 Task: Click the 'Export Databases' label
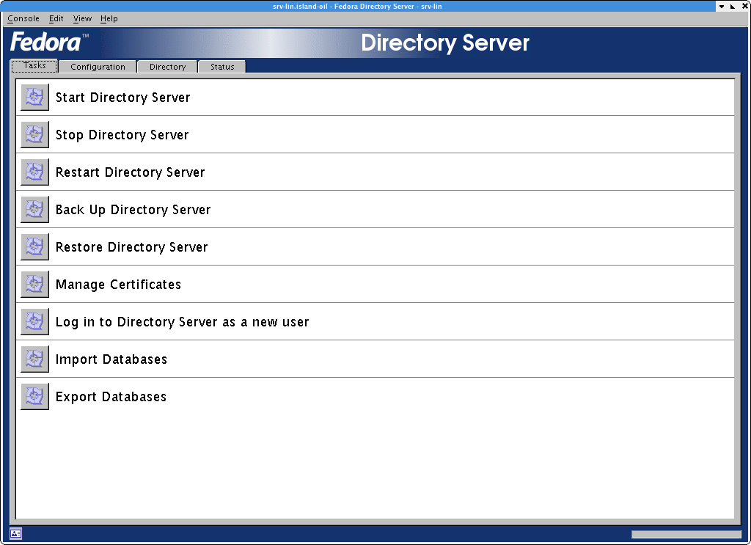coord(111,397)
